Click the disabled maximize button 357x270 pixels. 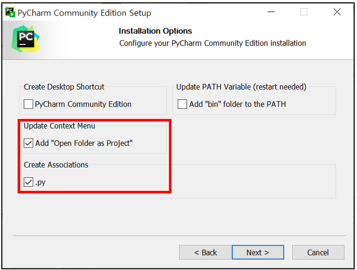pos(304,12)
